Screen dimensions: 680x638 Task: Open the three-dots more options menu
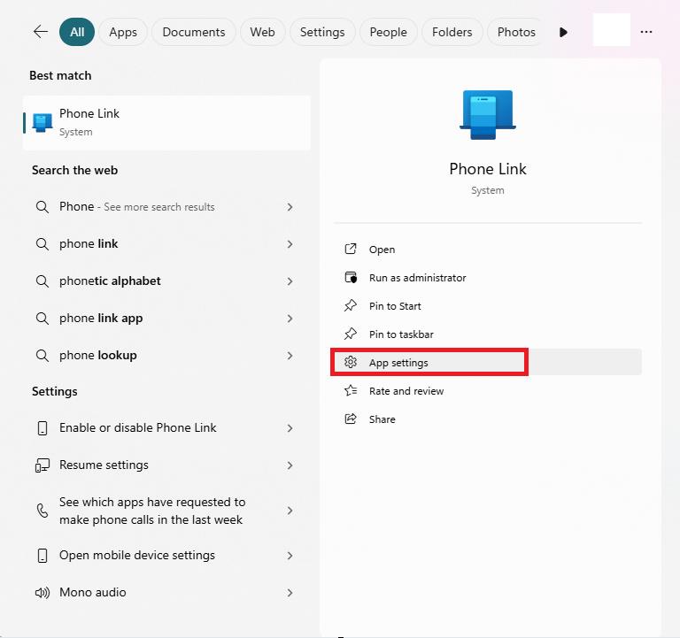(x=646, y=32)
